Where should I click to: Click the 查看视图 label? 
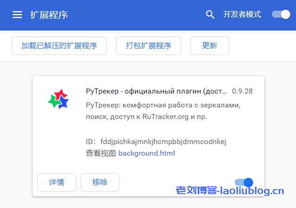101,153
